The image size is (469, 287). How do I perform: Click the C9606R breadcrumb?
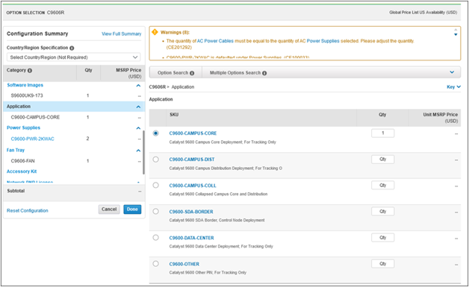click(158, 87)
